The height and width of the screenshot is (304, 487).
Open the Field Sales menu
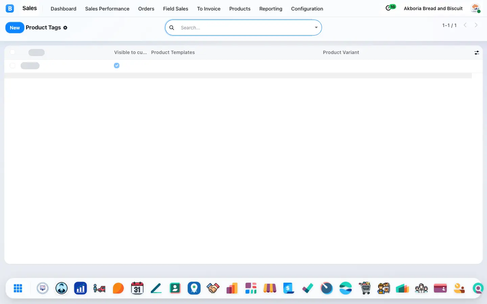(x=176, y=9)
